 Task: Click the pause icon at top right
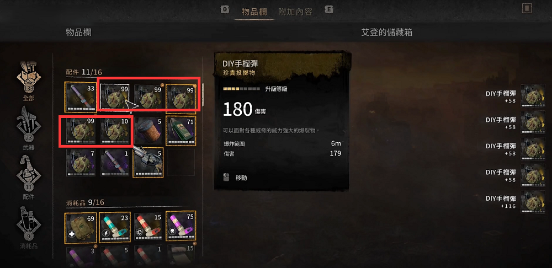527,8
